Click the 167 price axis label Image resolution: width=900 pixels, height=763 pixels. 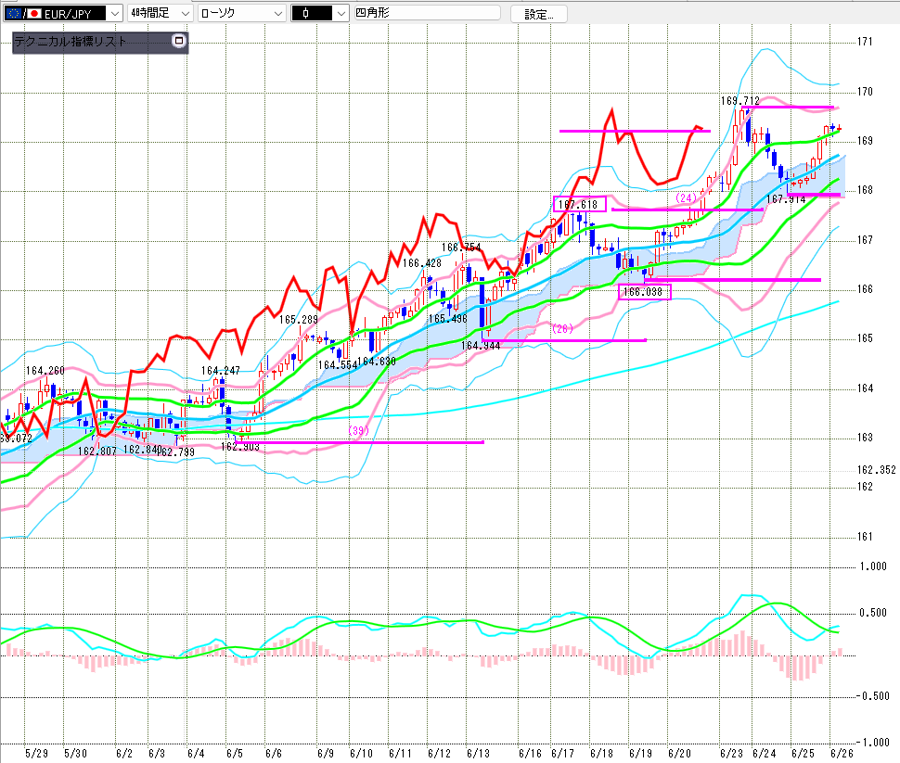click(865, 240)
